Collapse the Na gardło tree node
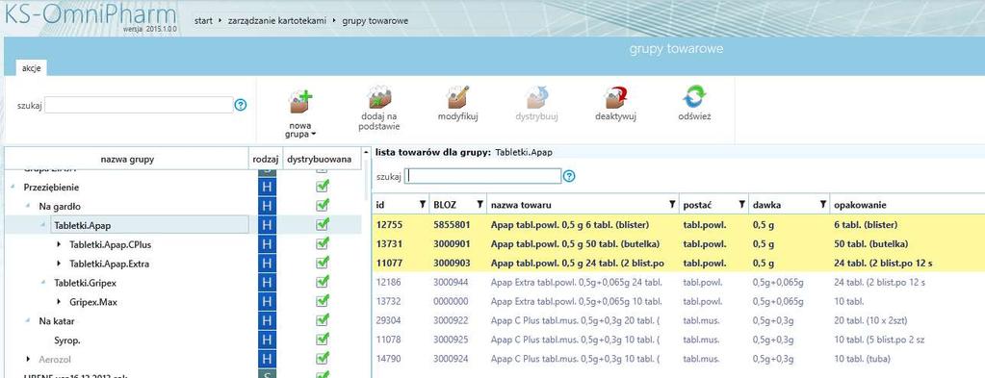Viewport: 985px width, 378px height. (28, 206)
